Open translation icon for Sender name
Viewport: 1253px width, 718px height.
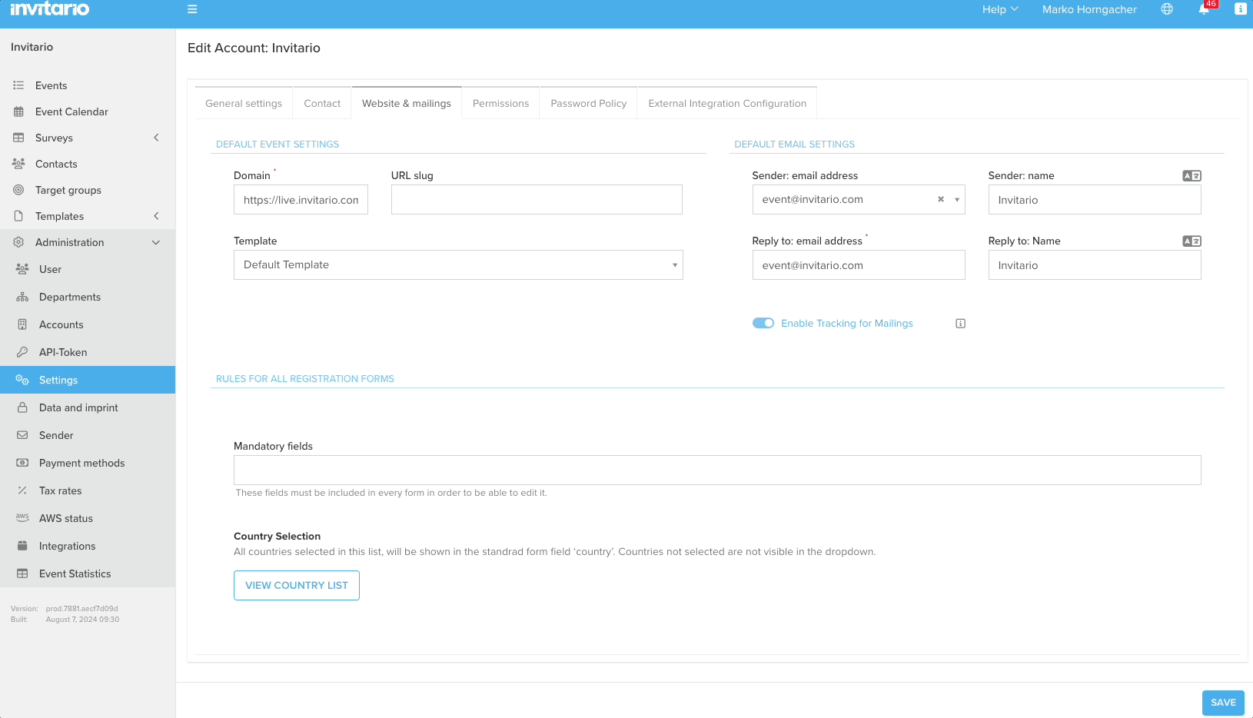point(1192,176)
